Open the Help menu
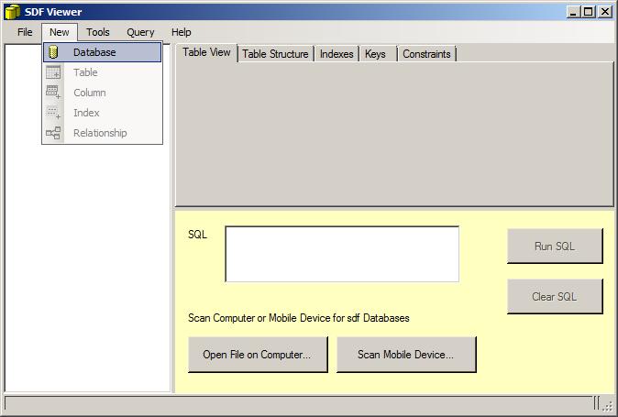Image resolution: width=618 pixels, height=417 pixels. 181,32
